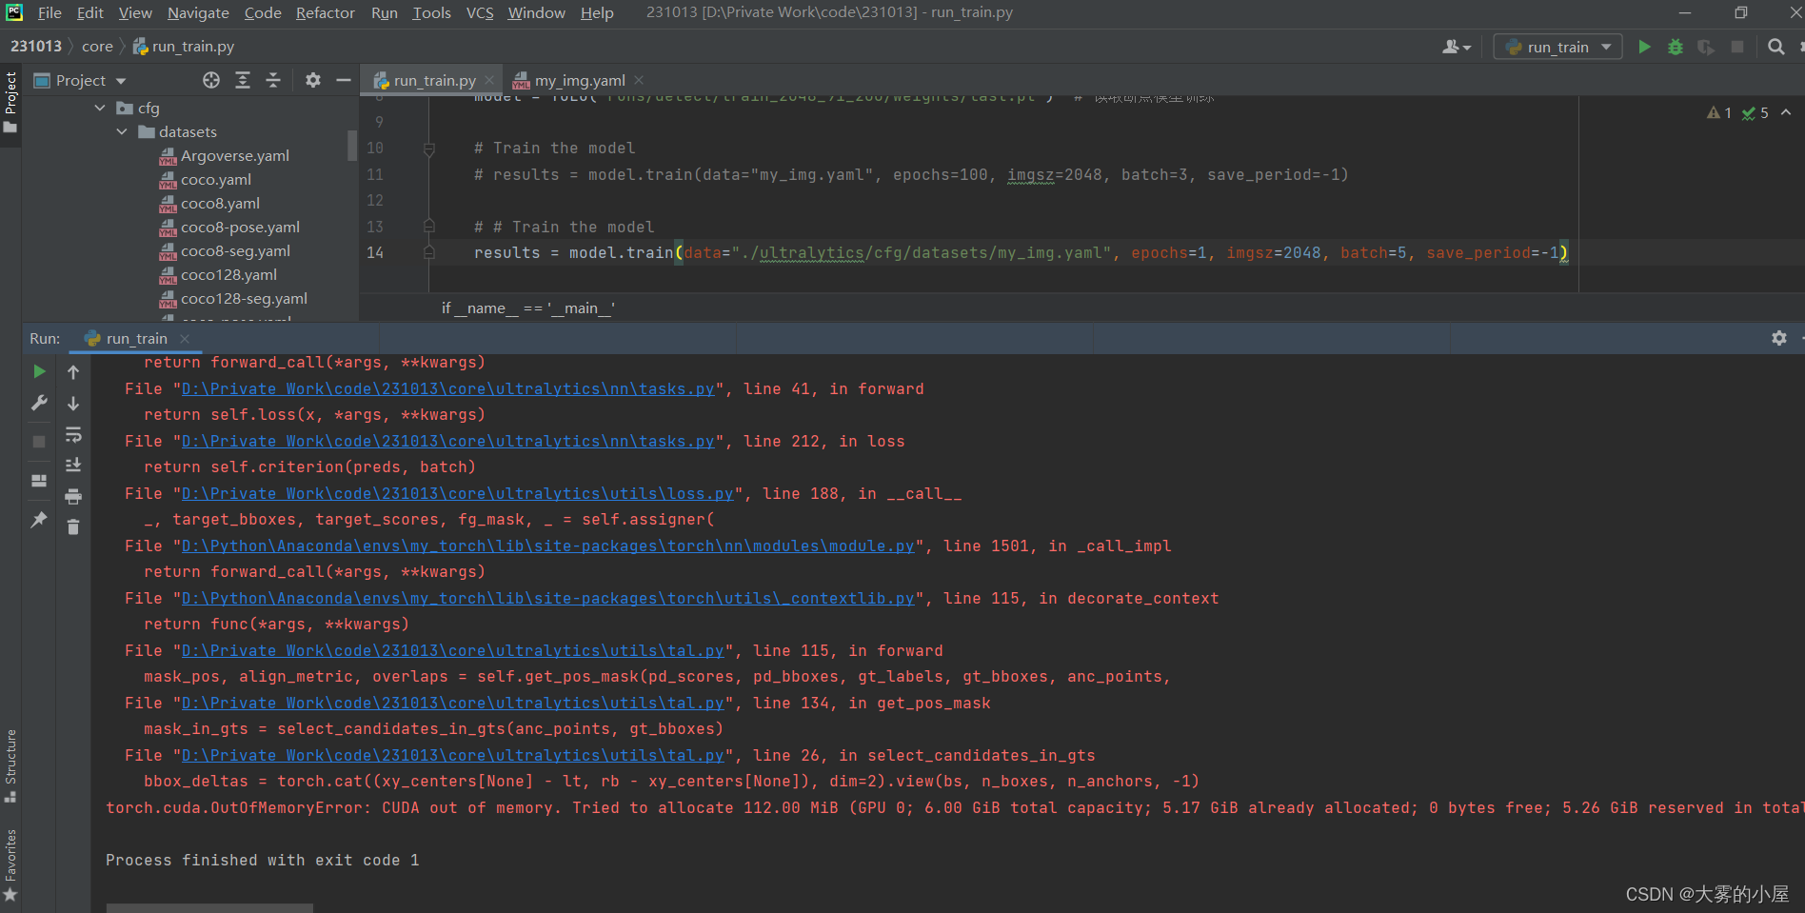Rerun run_train from Run panel
Viewport: 1805px width, 913px height.
coord(39,371)
